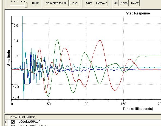Click the Remove button
161x126 pixels.
(101, 3)
